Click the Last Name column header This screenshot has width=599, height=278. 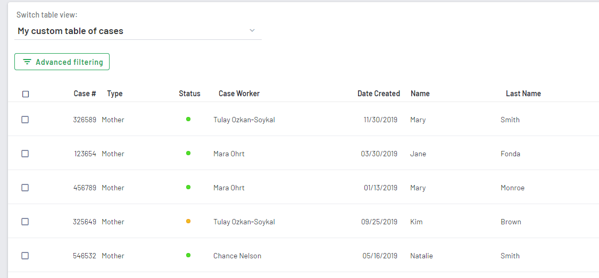point(523,94)
